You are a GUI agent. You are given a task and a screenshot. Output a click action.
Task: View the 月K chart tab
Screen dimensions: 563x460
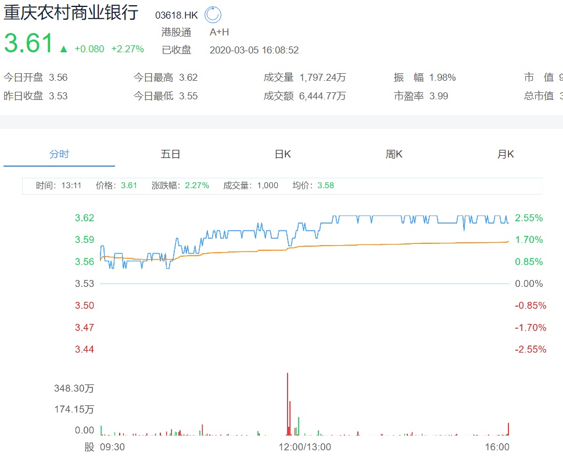pos(505,154)
